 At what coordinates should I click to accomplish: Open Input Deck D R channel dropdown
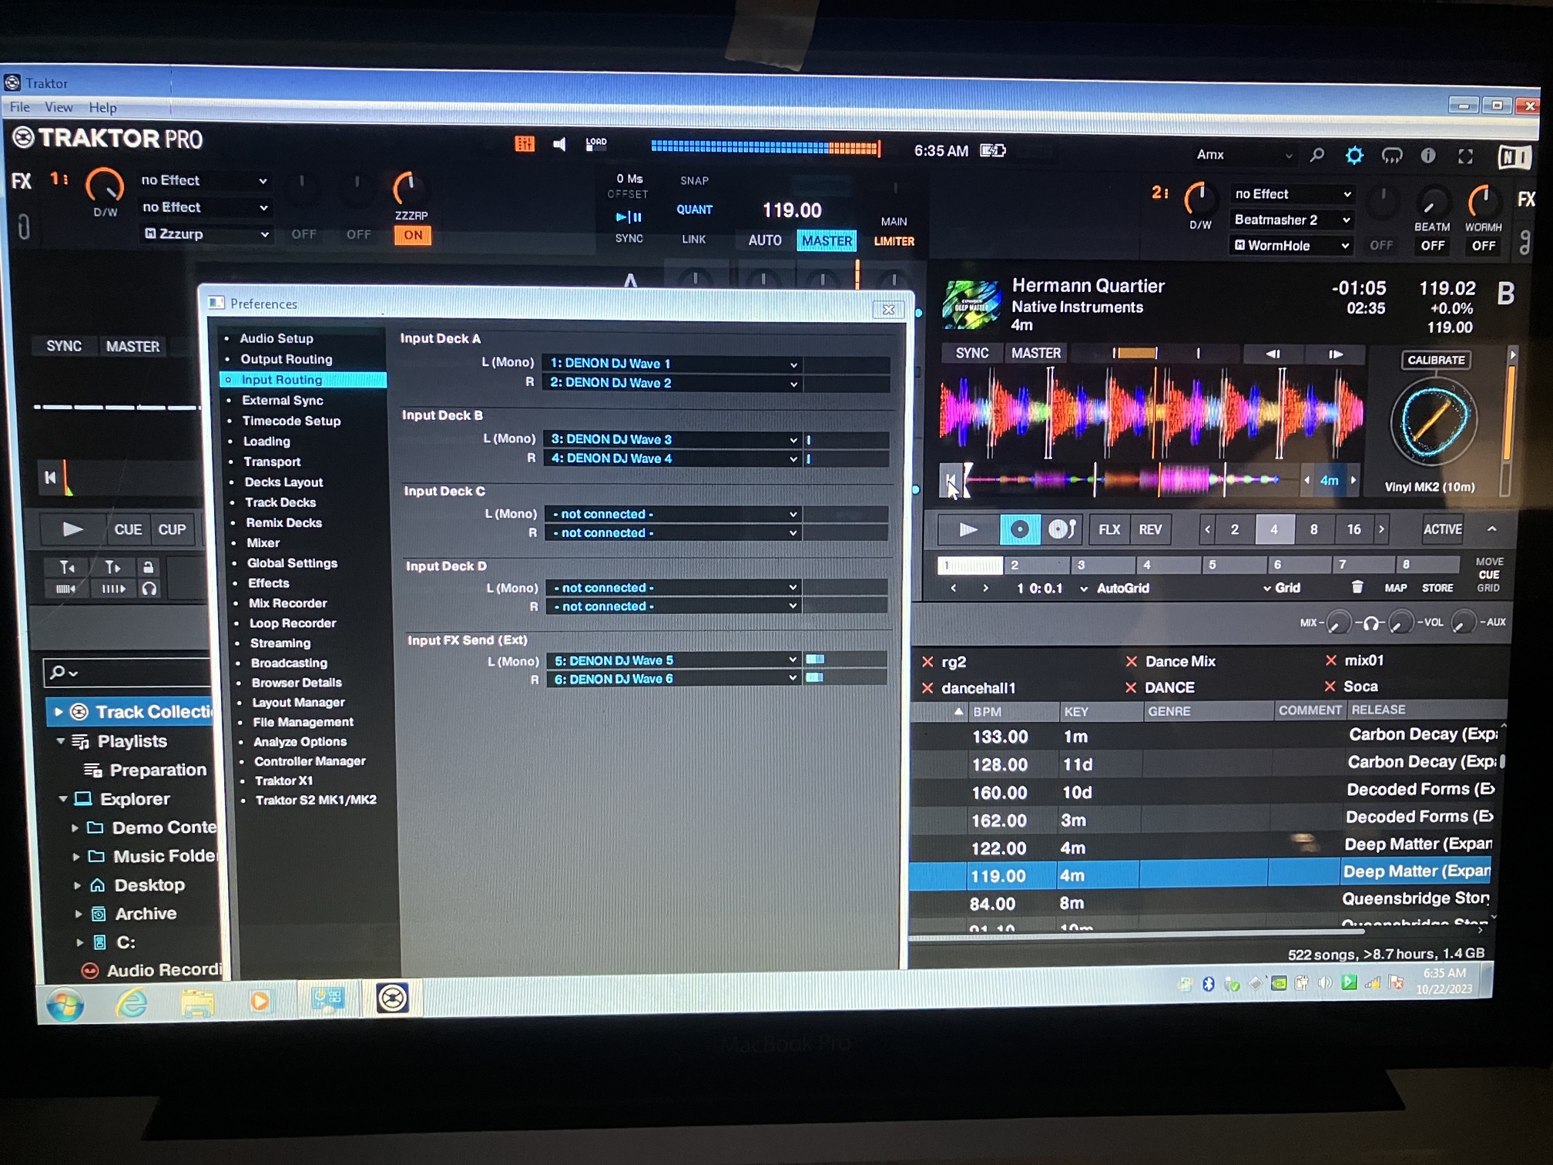[673, 606]
